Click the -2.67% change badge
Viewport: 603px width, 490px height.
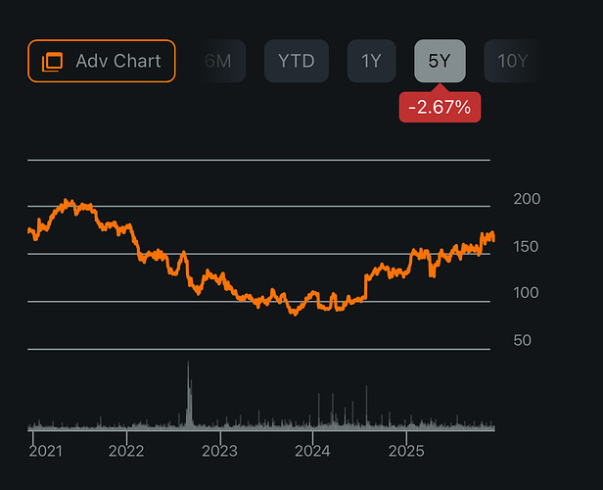440,107
